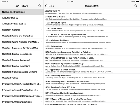Open ARTICLE 90 Introduction row
140x105 pixels.
[22, 24]
